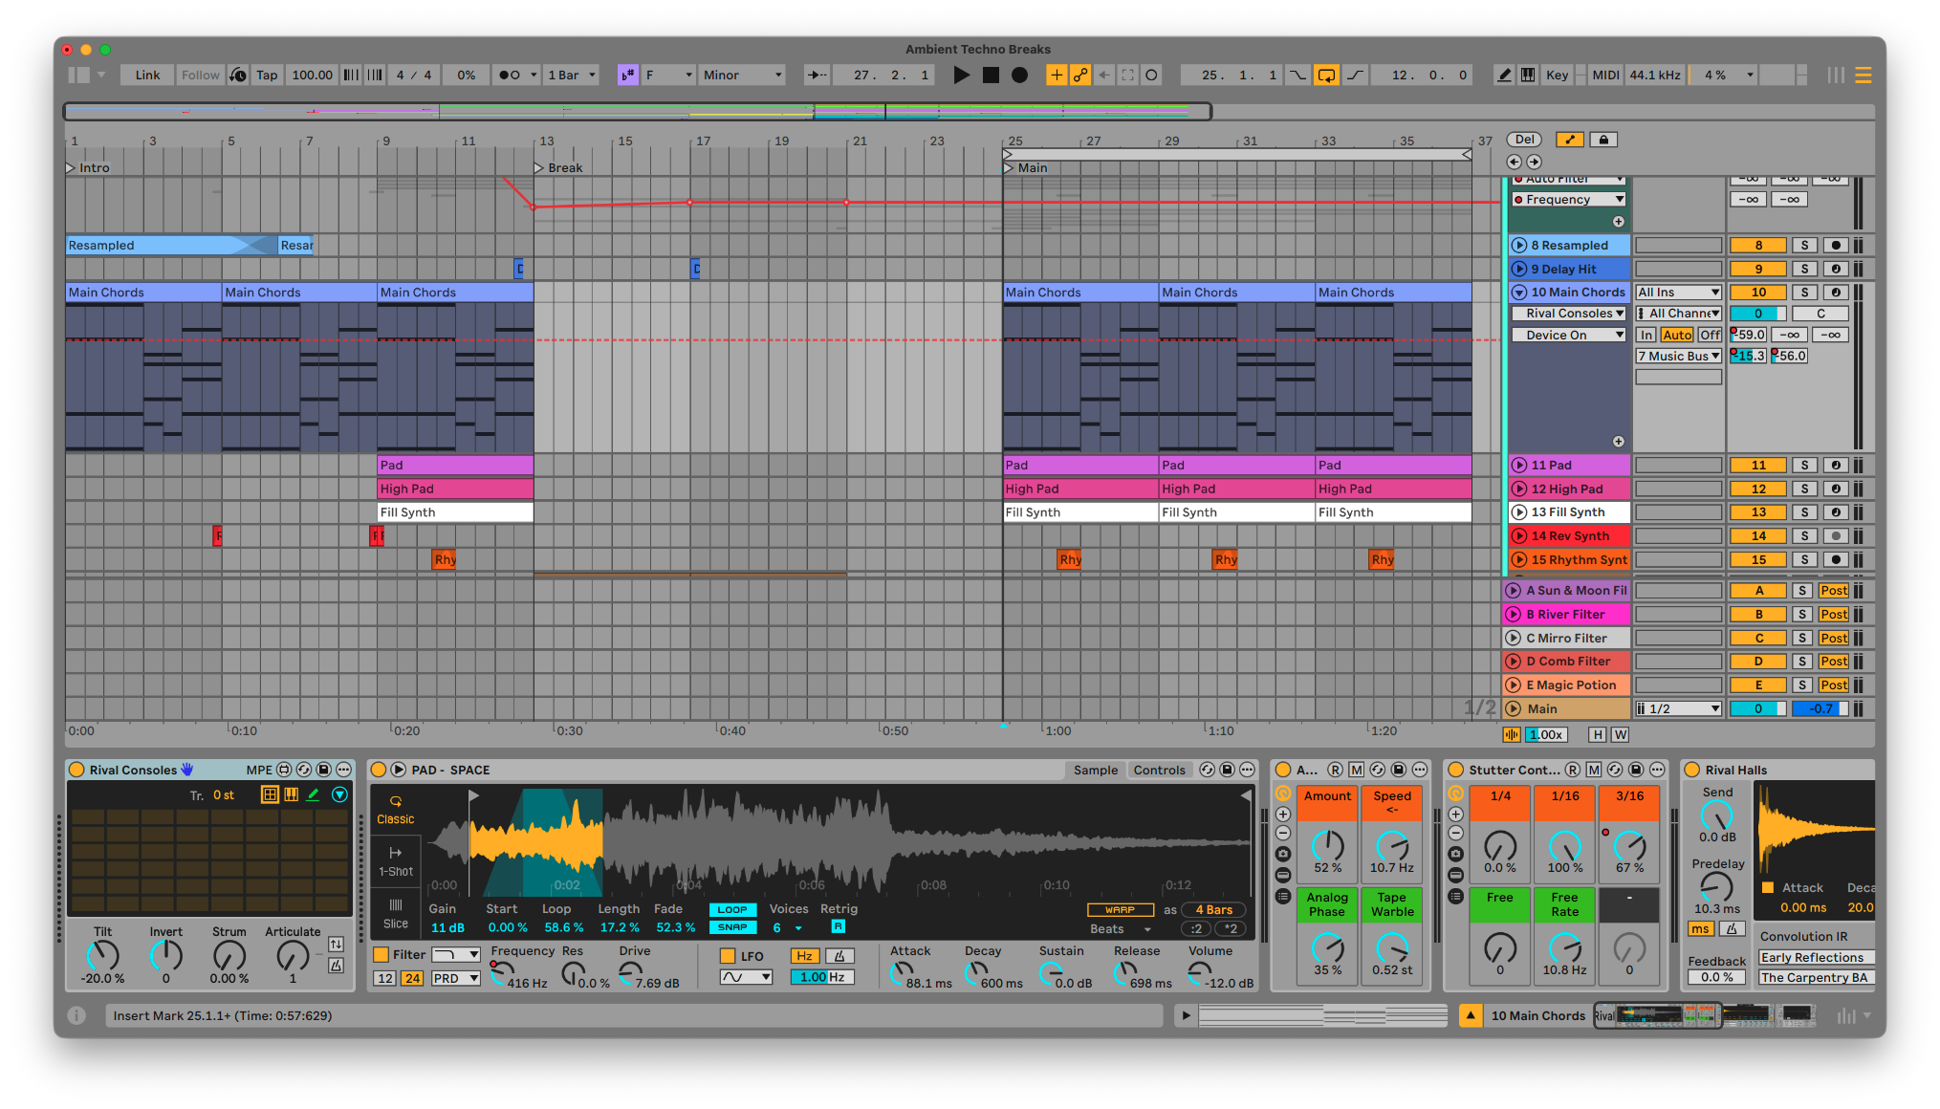Solo the 11 Pad track

1803,466
